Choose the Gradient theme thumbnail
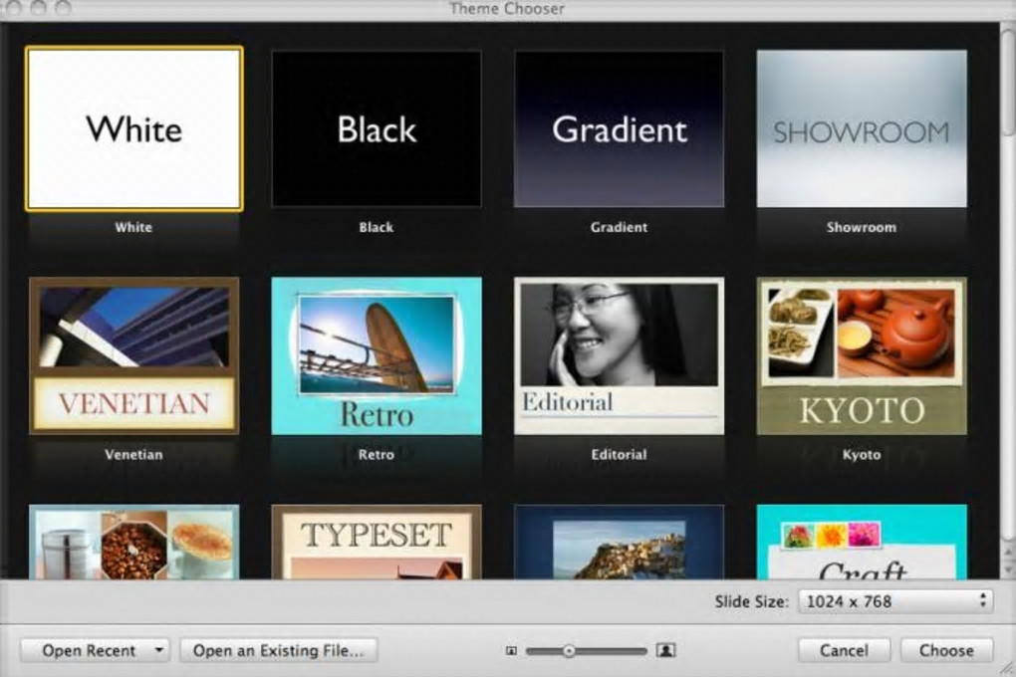 619,128
